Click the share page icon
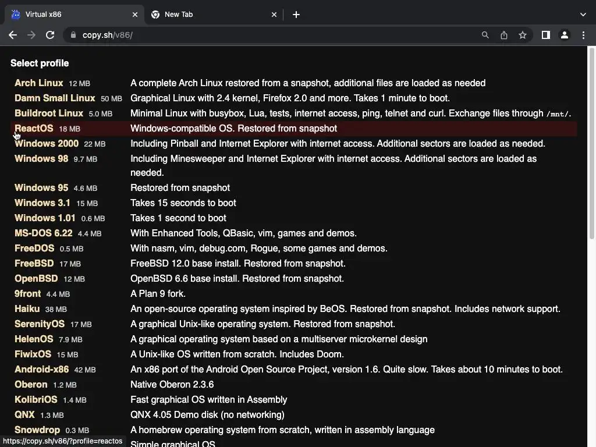The height and width of the screenshot is (447, 596). coord(504,35)
